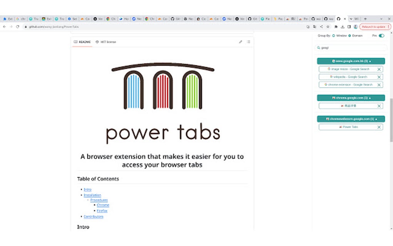Open the Chrome profile avatar

pyautogui.click(x=355, y=27)
